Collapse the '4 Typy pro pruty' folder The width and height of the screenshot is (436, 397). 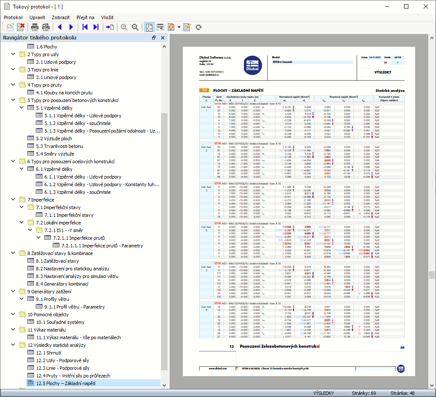pyautogui.click(x=13, y=85)
